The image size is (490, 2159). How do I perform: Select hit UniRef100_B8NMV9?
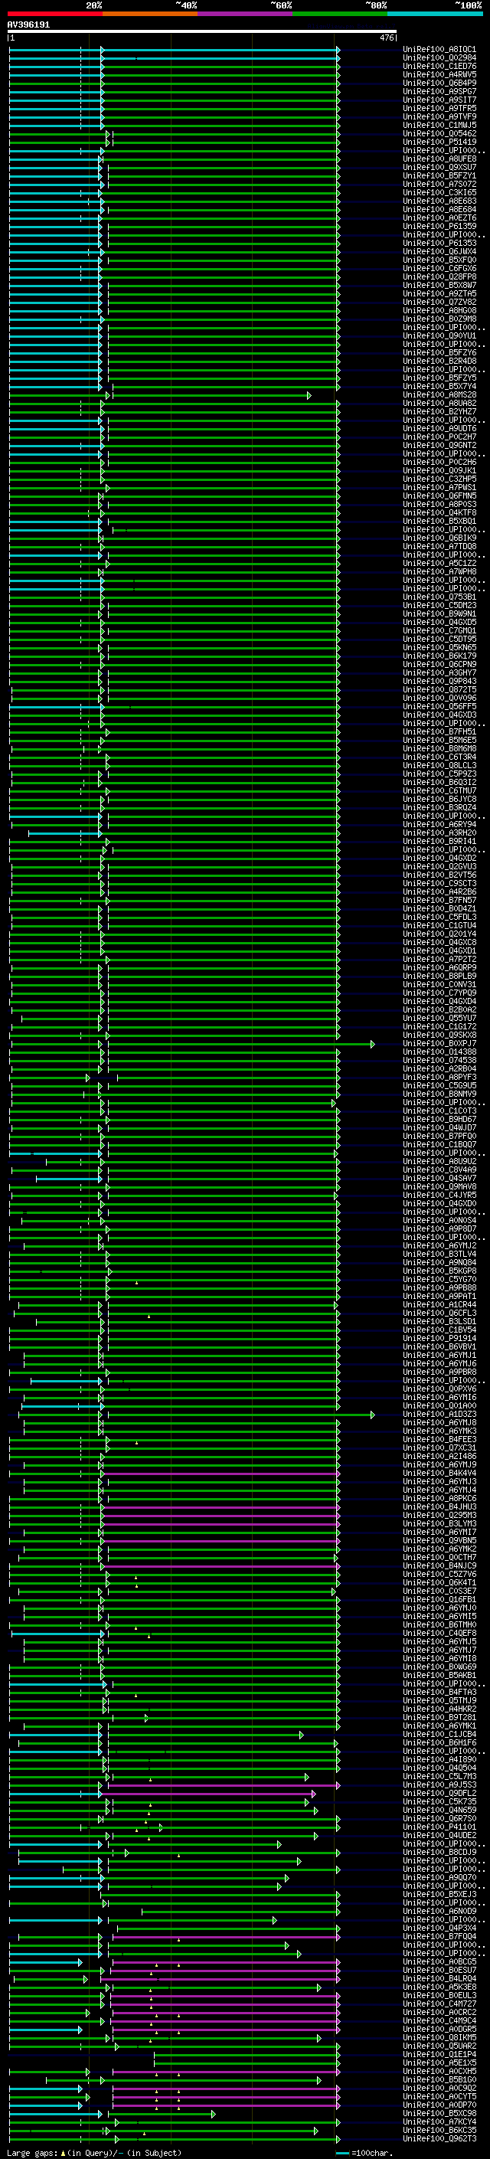point(439,1094)
